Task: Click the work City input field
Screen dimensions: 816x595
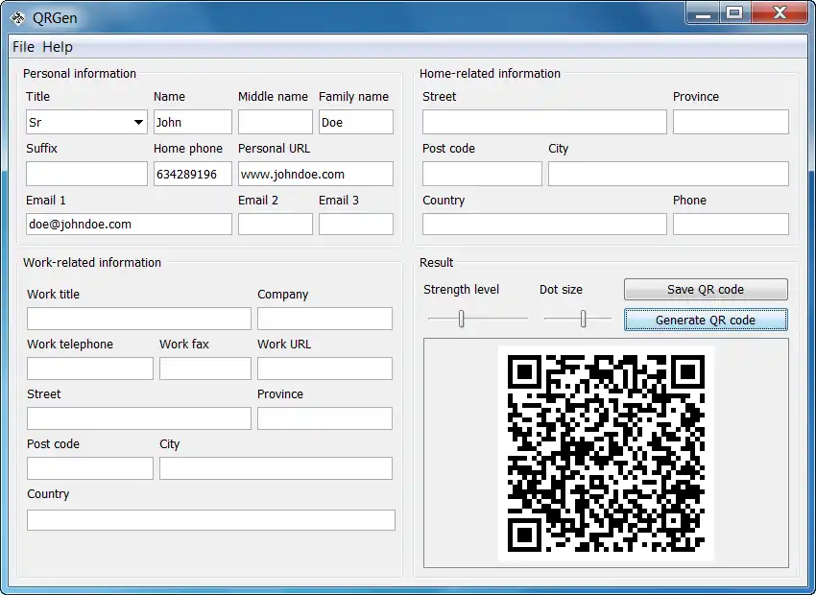Action: [x=276, y=468]
